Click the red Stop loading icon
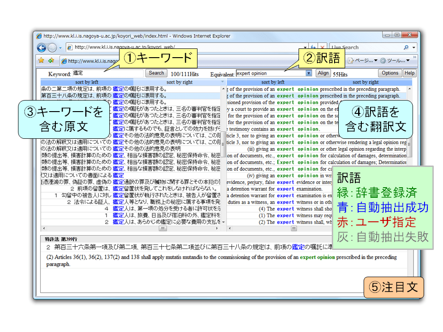This screenshot has width=443, height=332. 322,47
